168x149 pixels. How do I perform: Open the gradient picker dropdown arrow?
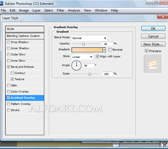[x=104, y=50]
